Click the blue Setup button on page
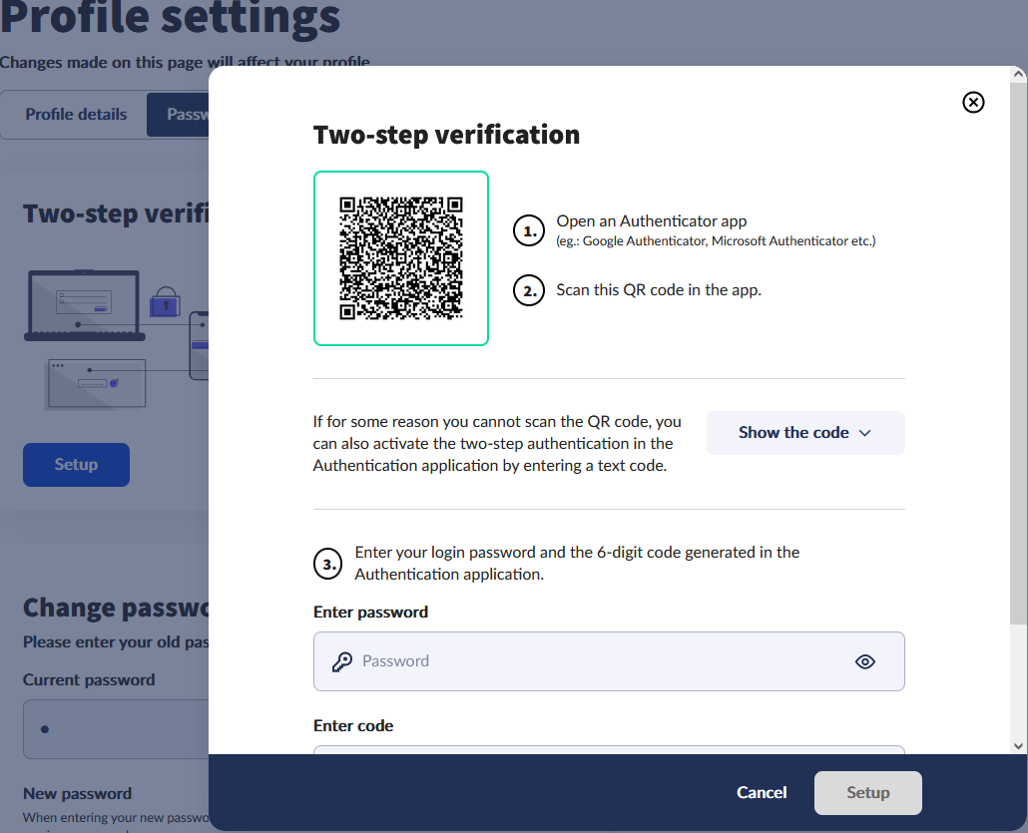Screen dimensions: 1028x833 coord(76,465)
